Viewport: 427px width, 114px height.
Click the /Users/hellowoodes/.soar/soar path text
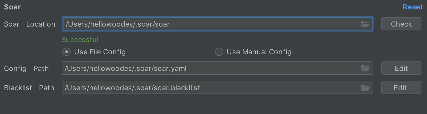(117, 24)
